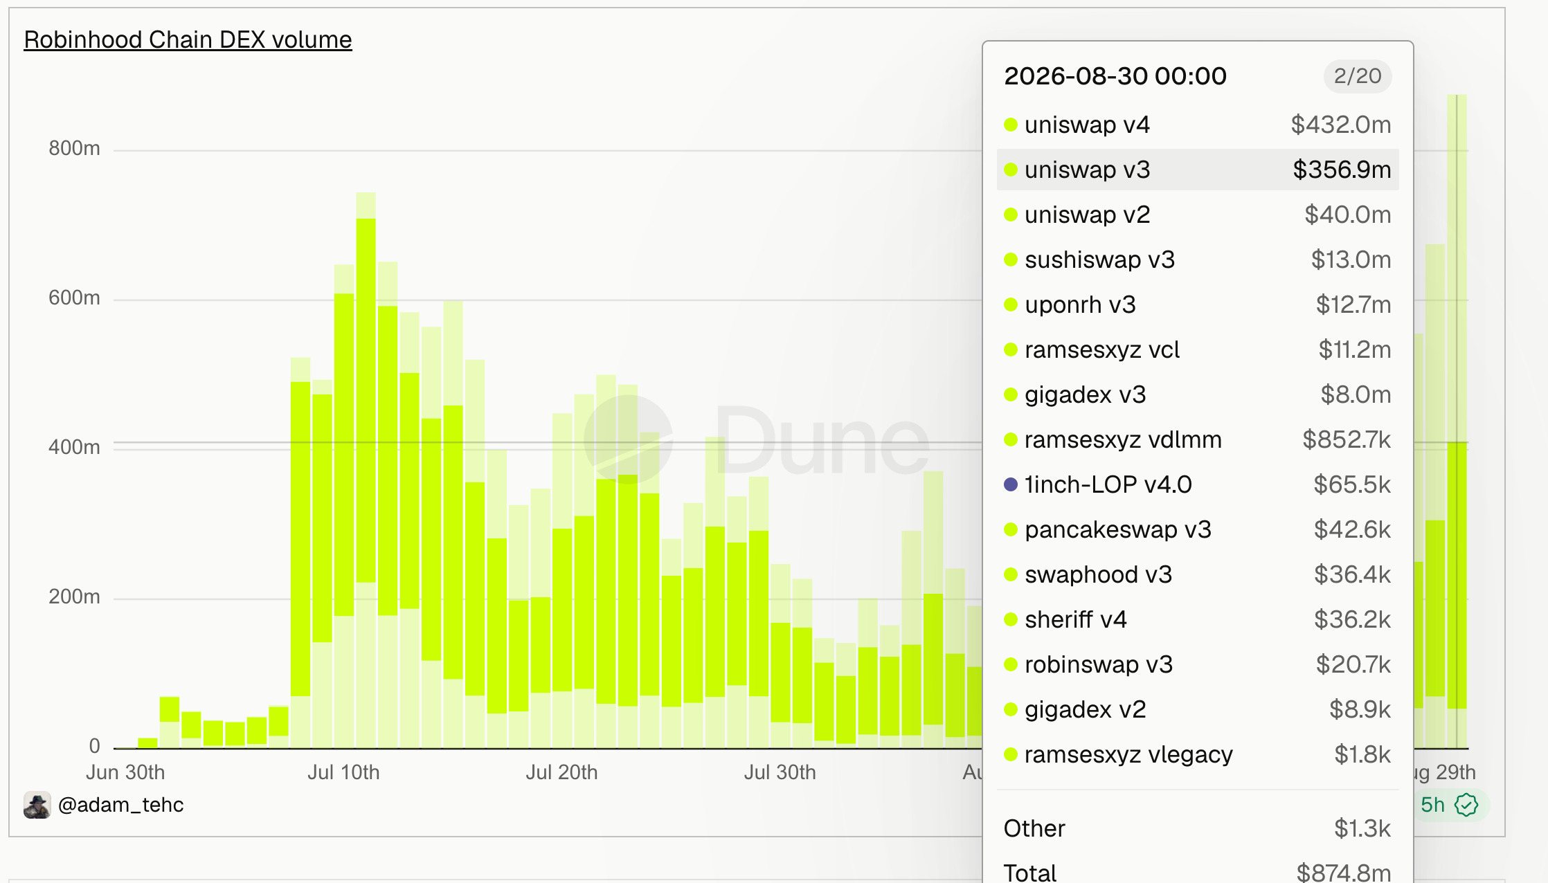Click the Total row in tooltip
This screenshot has width=1548, height=883.
[1198, 872]
